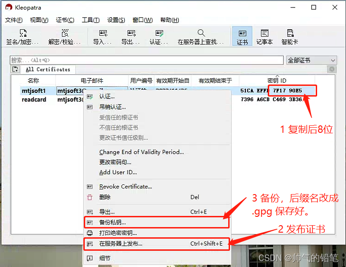Open the File (文件) menu
346x267 pixels.
[14, 20]
